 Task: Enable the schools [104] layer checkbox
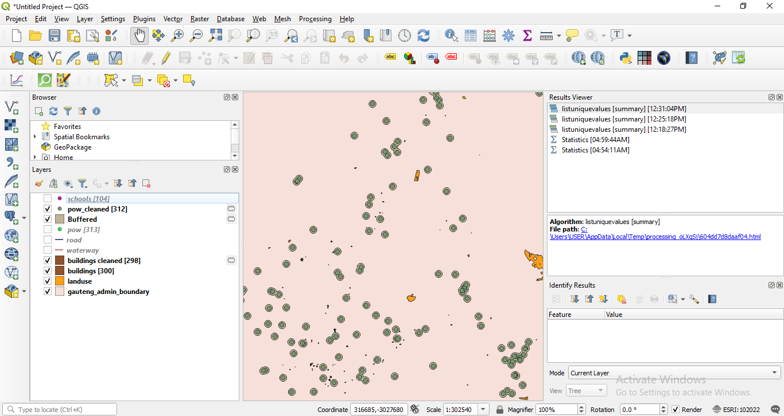tap(48, 199)
